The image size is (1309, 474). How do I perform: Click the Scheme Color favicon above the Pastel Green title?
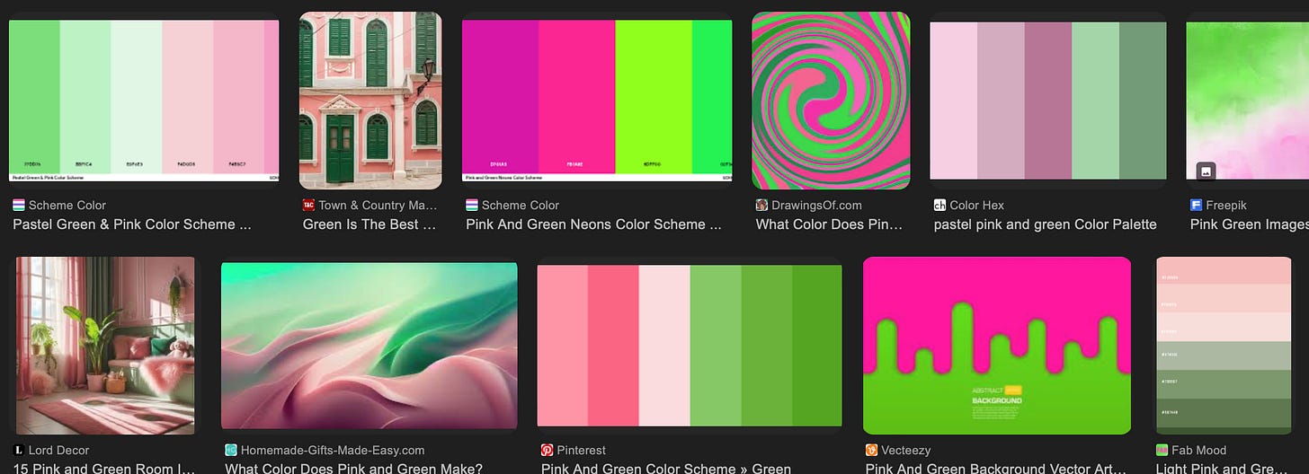19,205
